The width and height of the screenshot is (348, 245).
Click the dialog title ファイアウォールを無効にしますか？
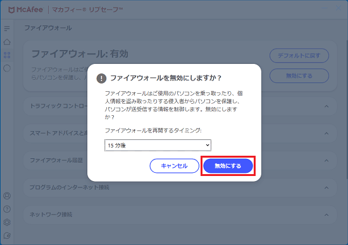(166, 78)
